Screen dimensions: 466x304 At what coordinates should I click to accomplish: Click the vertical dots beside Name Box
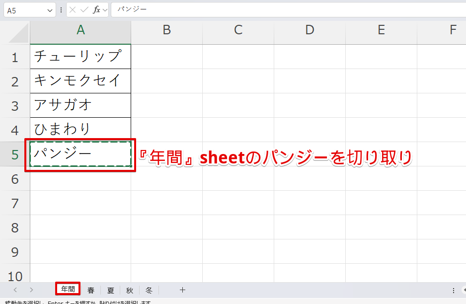(x=61, y=10)
